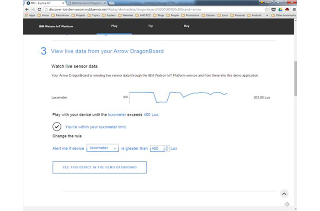Switch to the Buy tab
The image size is (320, 211).
tap(187, 26)
